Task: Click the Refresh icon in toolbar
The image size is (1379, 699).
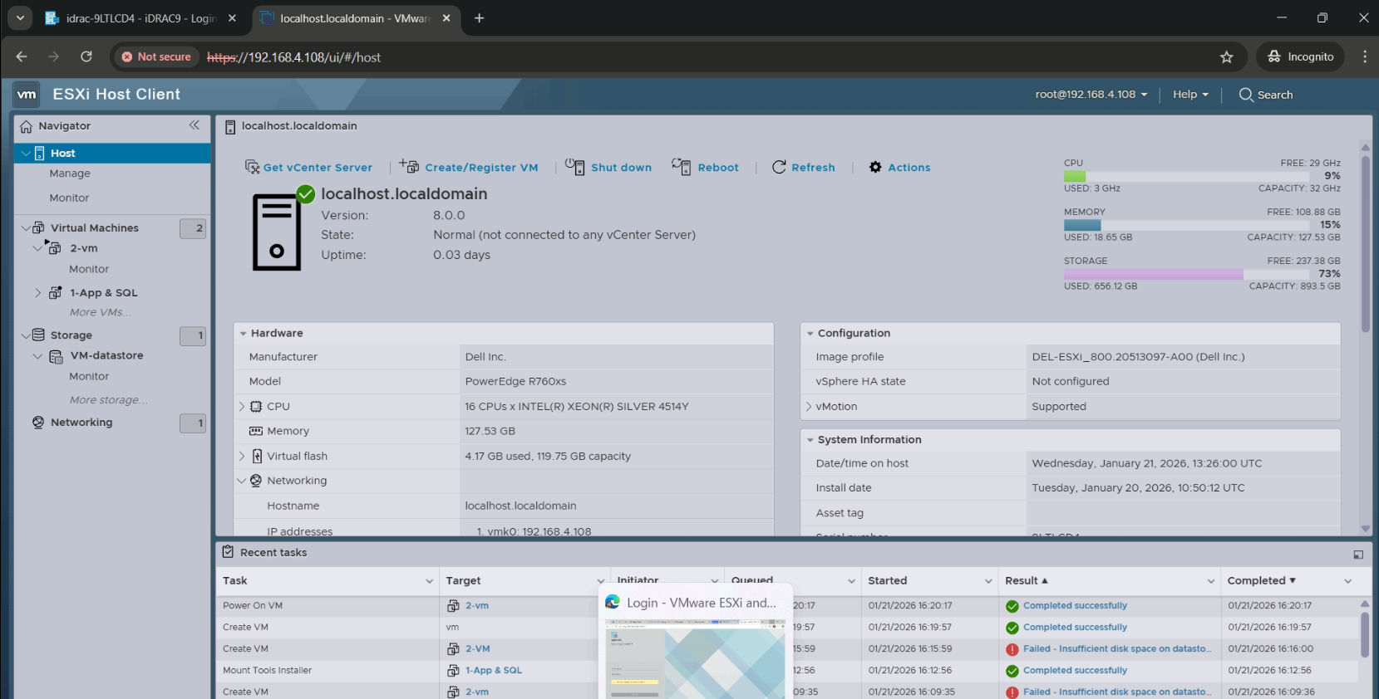Action: 779,167
